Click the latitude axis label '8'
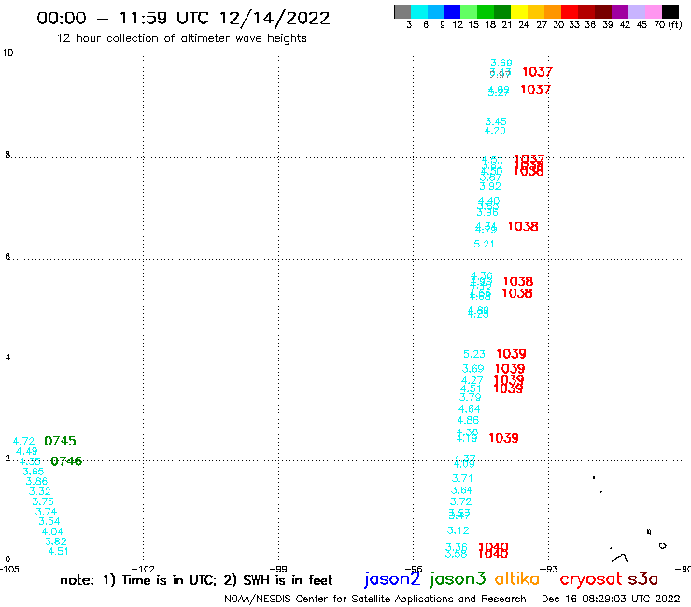 click(x=7, y=155)
